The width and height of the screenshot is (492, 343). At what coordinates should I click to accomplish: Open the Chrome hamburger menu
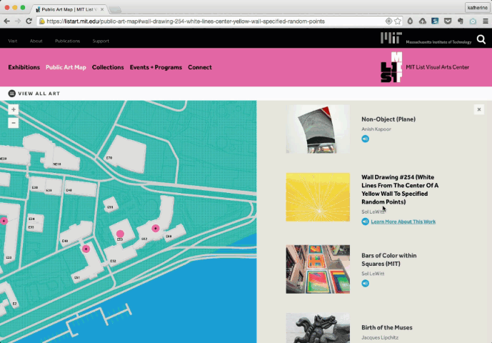(x=486, y=21)
